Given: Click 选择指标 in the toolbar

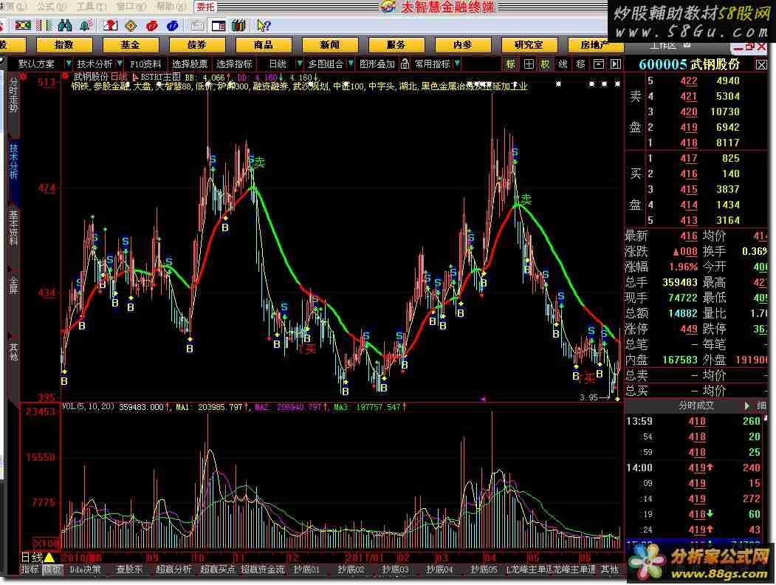Looking at the screenshot, I should tap(234, 64).
